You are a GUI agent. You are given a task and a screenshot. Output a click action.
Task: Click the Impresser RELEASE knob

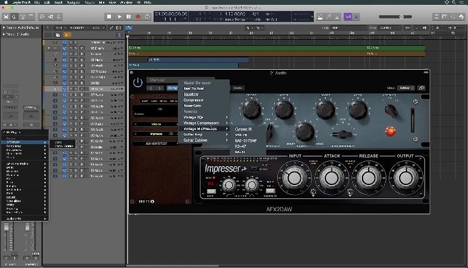369,178
